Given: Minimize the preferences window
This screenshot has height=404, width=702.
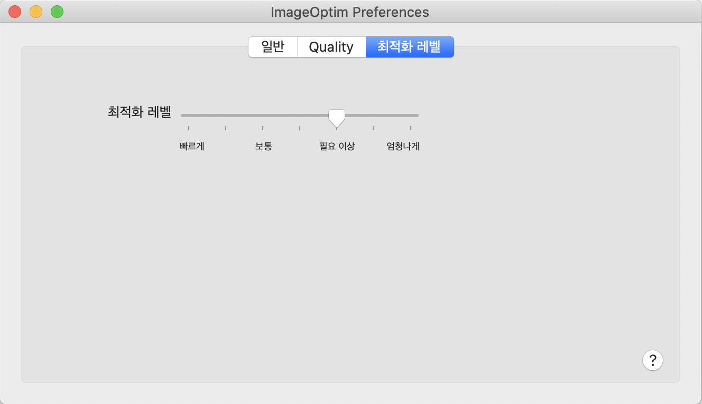Looking at the screenshot, I should [x=35, y=11].
